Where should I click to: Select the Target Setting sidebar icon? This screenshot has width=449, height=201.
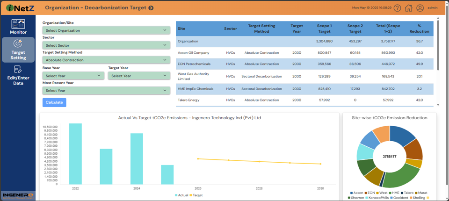(18, 44)
